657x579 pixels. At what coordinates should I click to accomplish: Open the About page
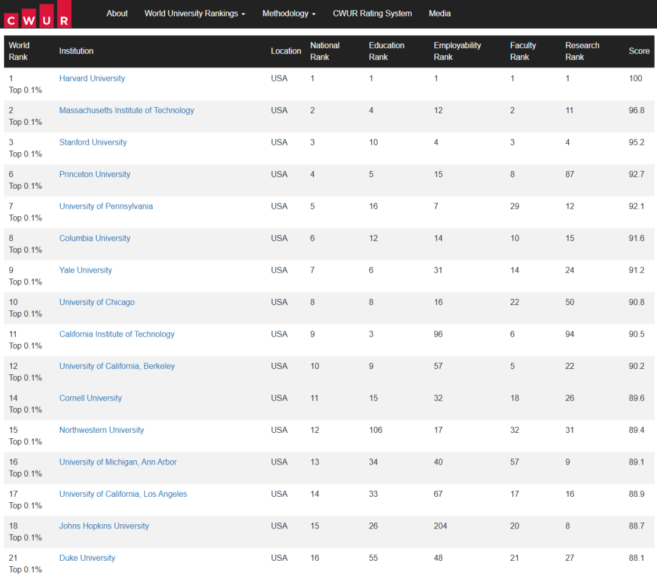pyautogui.click(x=117, y=13)
